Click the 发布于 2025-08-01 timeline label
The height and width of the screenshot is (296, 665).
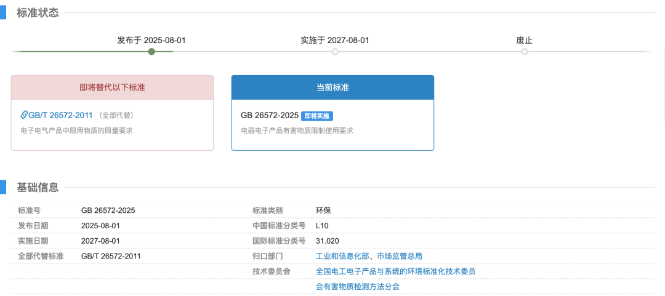pyautogui.click(x=151, y=40)
